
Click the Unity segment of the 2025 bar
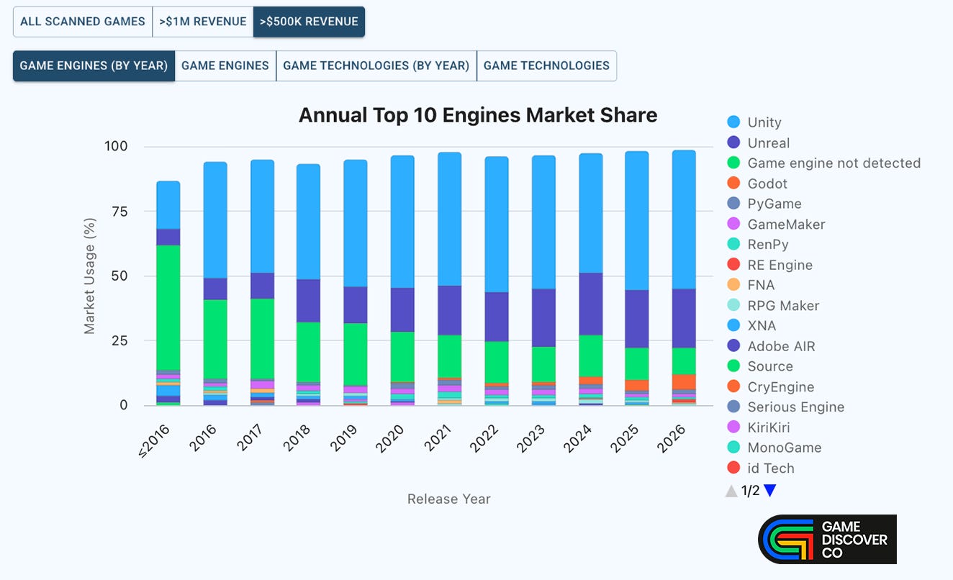[x=637, y=221]
